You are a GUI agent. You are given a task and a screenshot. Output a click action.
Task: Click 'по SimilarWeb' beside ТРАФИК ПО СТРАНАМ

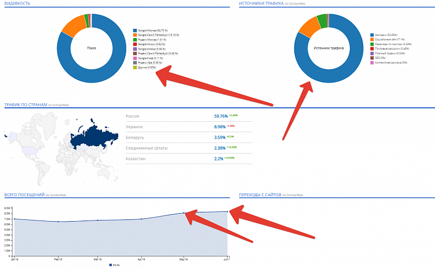click(59, 105)
